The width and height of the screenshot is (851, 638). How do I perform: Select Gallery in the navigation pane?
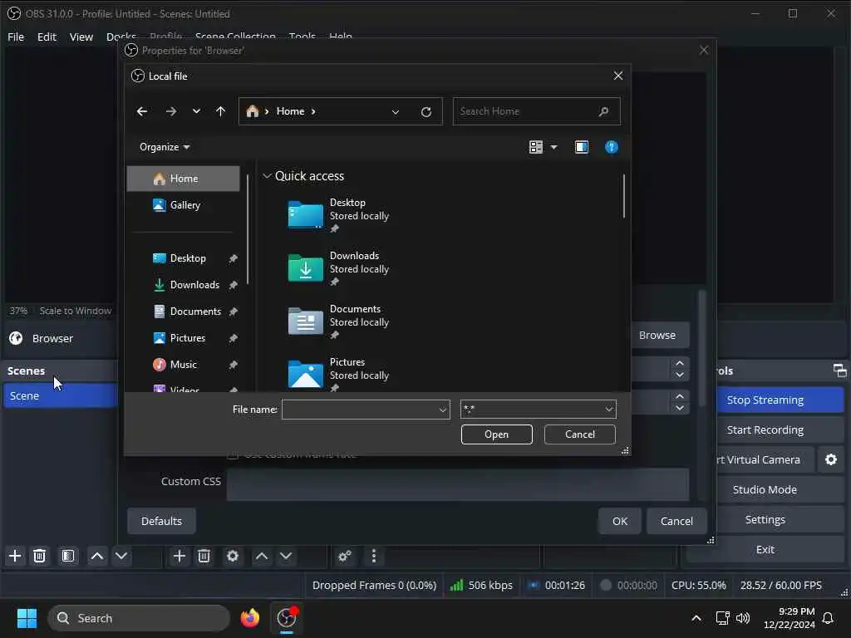[x=184, y=205]
